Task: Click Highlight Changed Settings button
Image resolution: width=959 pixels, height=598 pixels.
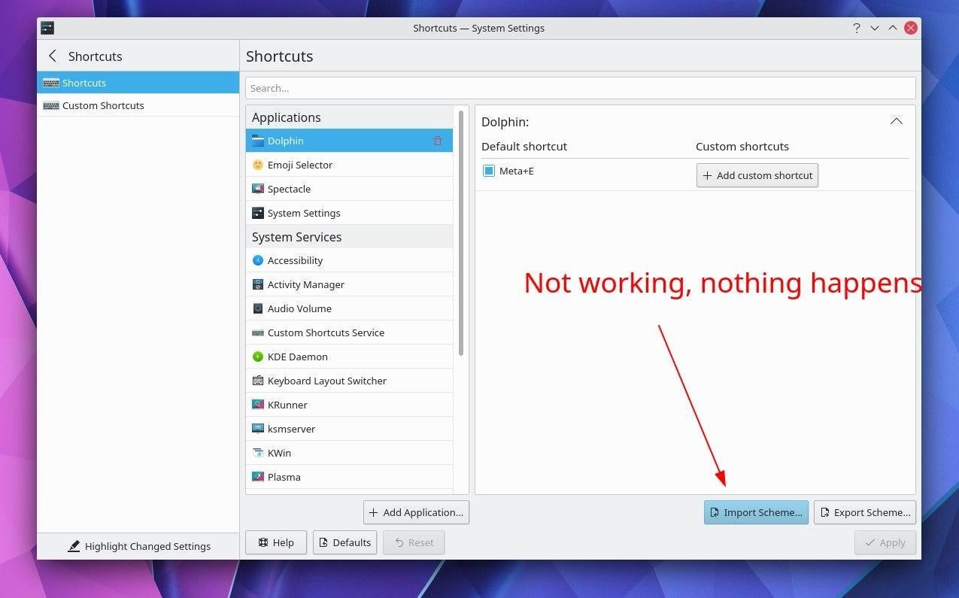Action: point(138,546)
